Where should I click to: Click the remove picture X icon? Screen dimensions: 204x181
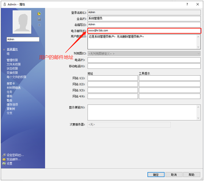point(39,25)
